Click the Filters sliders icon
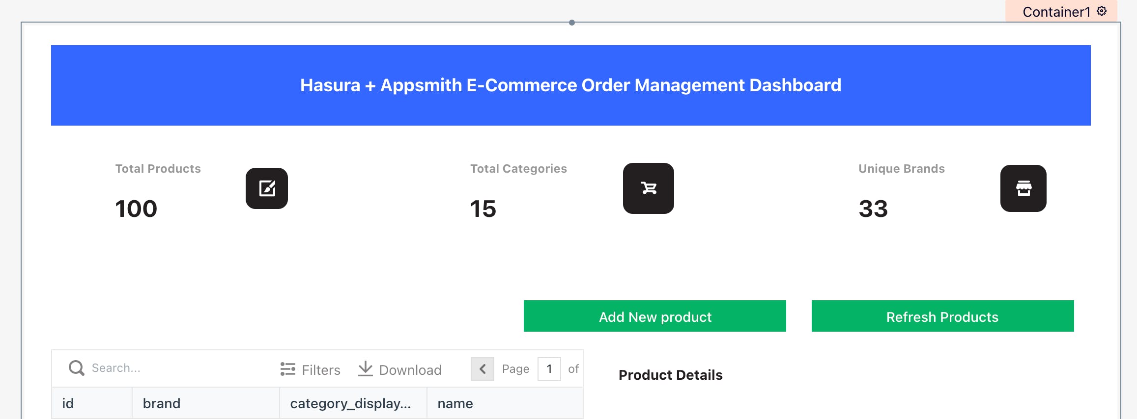The image size is (1137, 419). click(287, 369)
